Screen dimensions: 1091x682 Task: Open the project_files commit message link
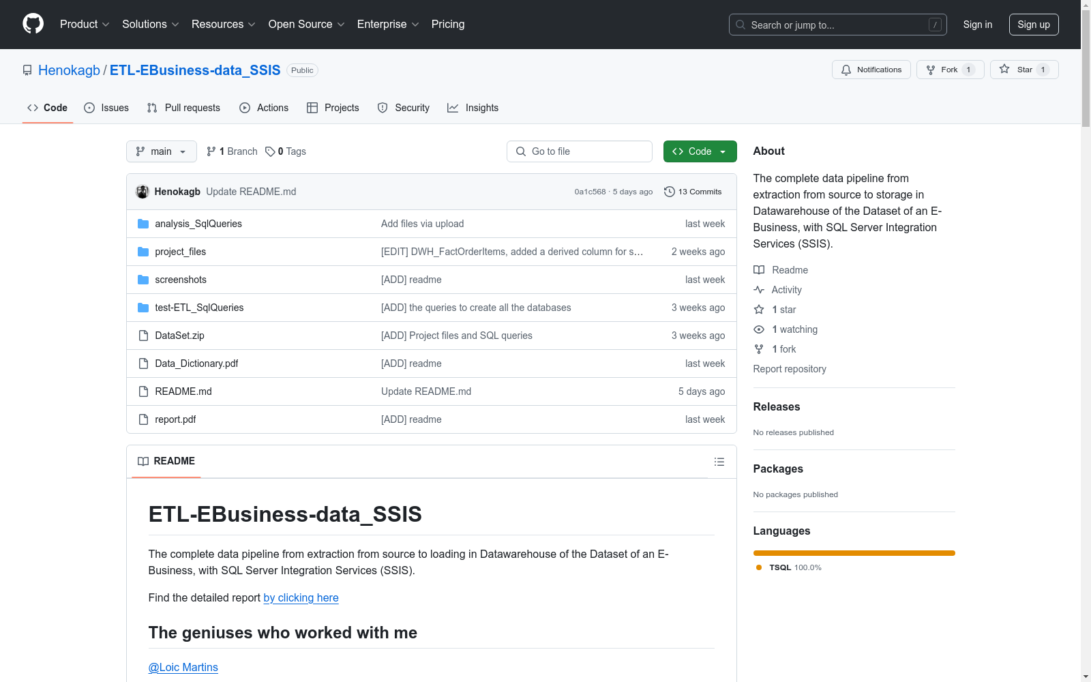(x=512, y=252)
